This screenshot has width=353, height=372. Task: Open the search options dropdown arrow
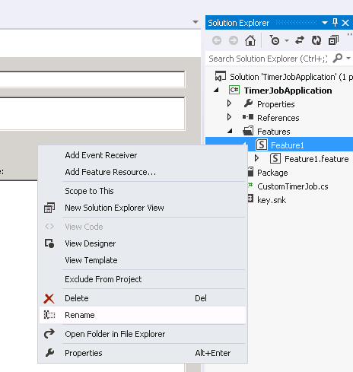(348, 59)
